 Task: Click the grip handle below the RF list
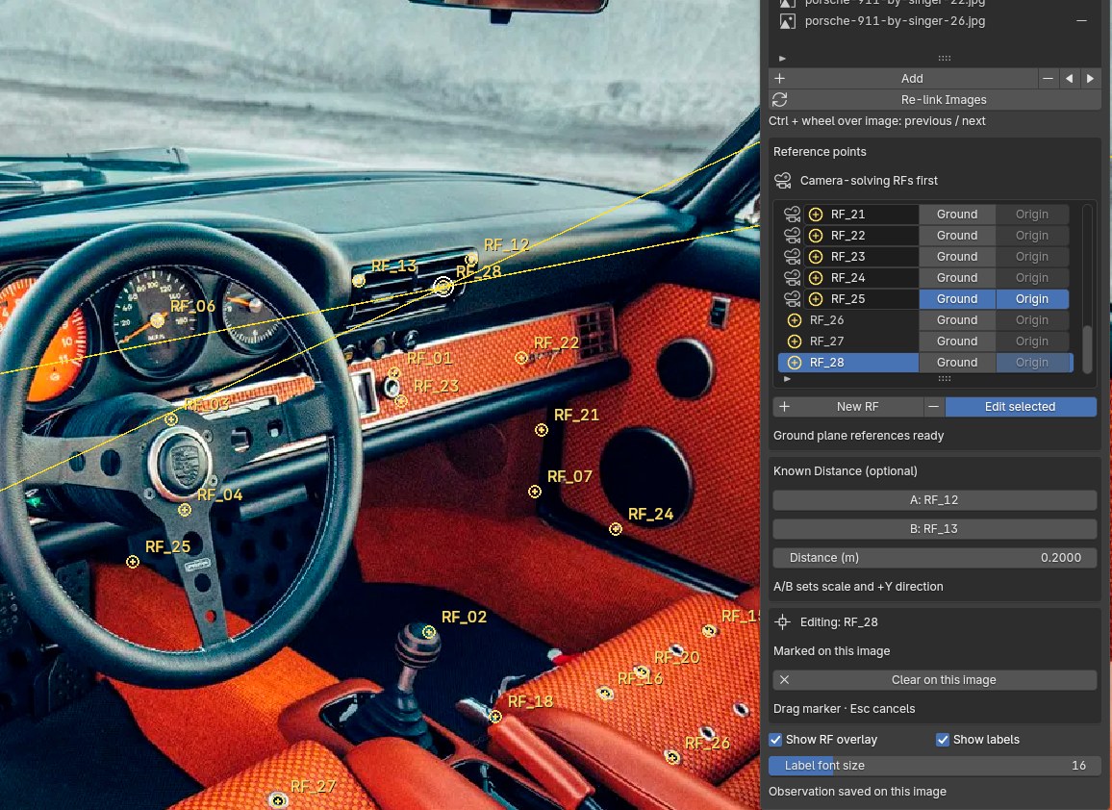pos(944,379)
